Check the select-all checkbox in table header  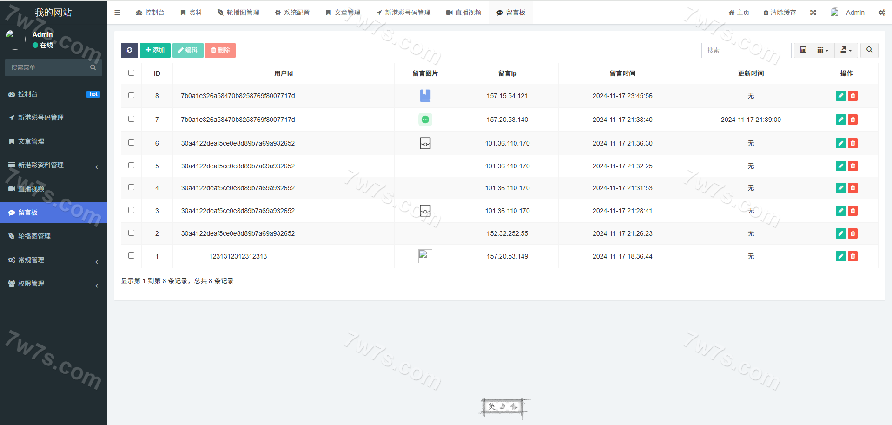coord(132,73)
